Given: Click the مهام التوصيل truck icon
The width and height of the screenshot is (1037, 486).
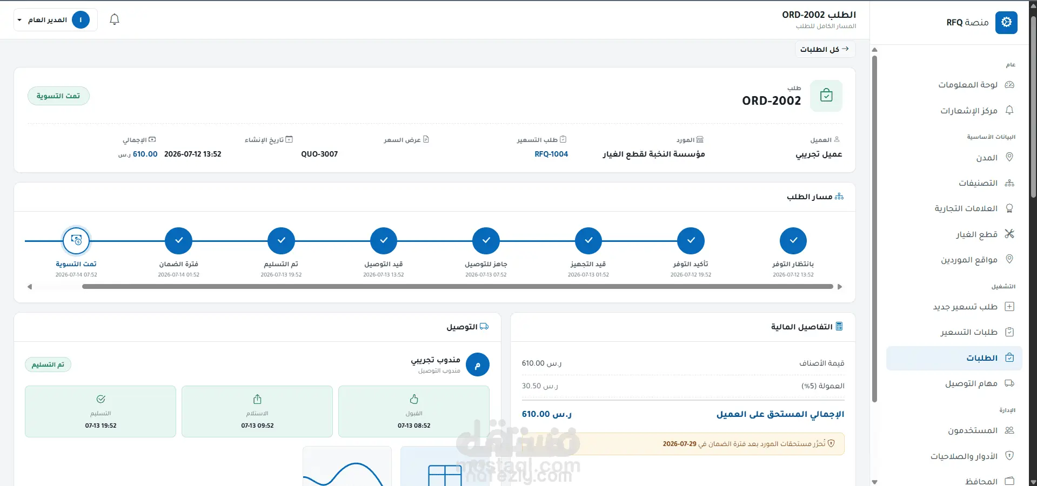Looking at the screenshot, I should point(1009,383).
